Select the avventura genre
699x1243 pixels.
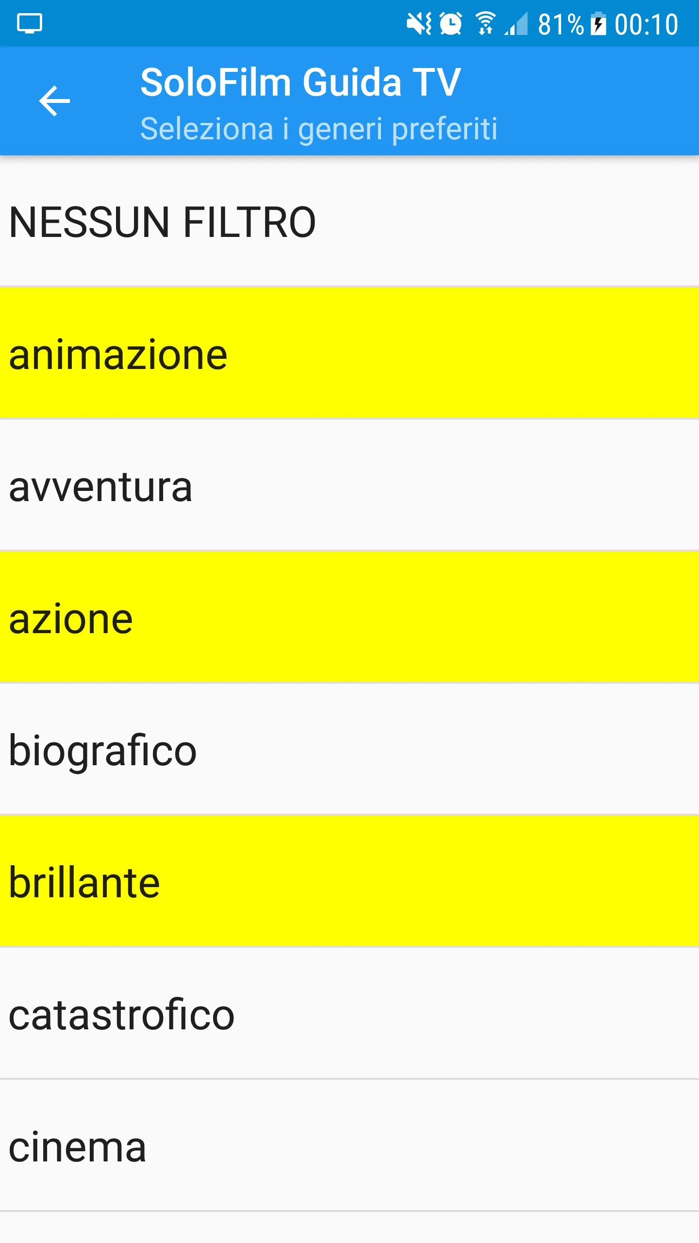point(349,485)
